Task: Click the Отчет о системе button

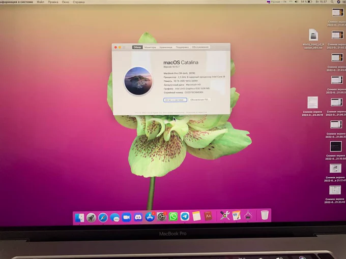Action: (175, 100)
